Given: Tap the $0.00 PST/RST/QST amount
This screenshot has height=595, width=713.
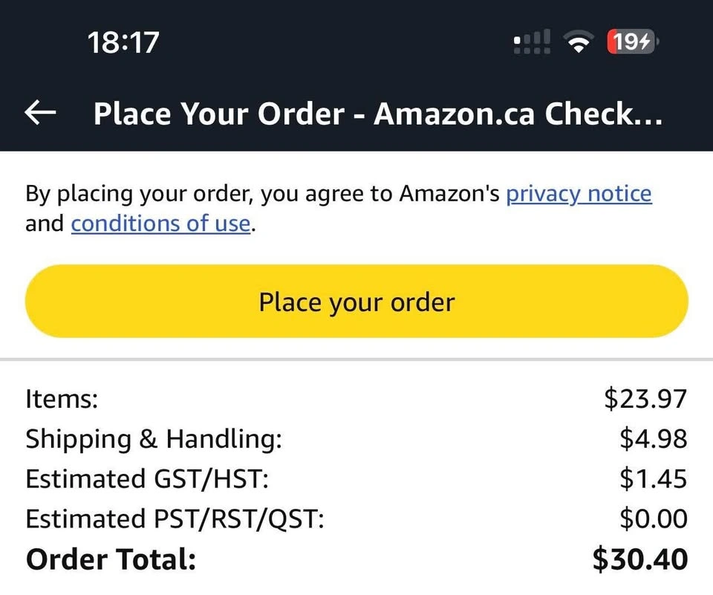Looking at the screenshot, I should 654,518.
